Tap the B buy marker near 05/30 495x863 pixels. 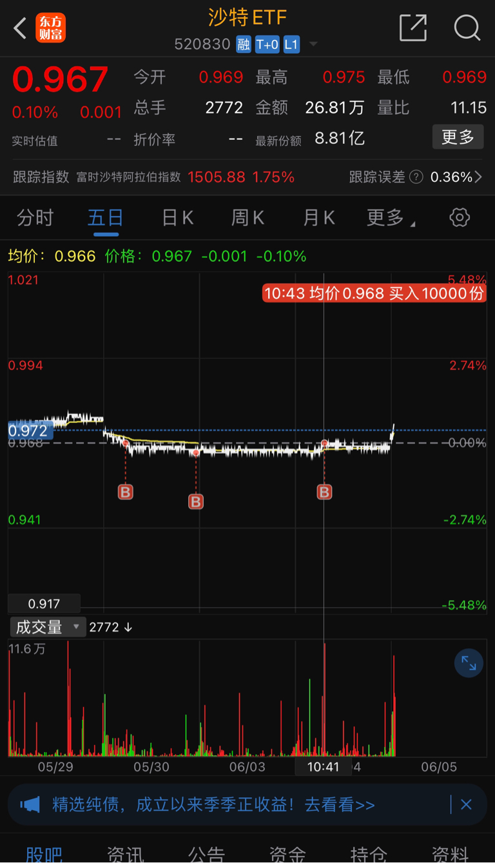196,501
